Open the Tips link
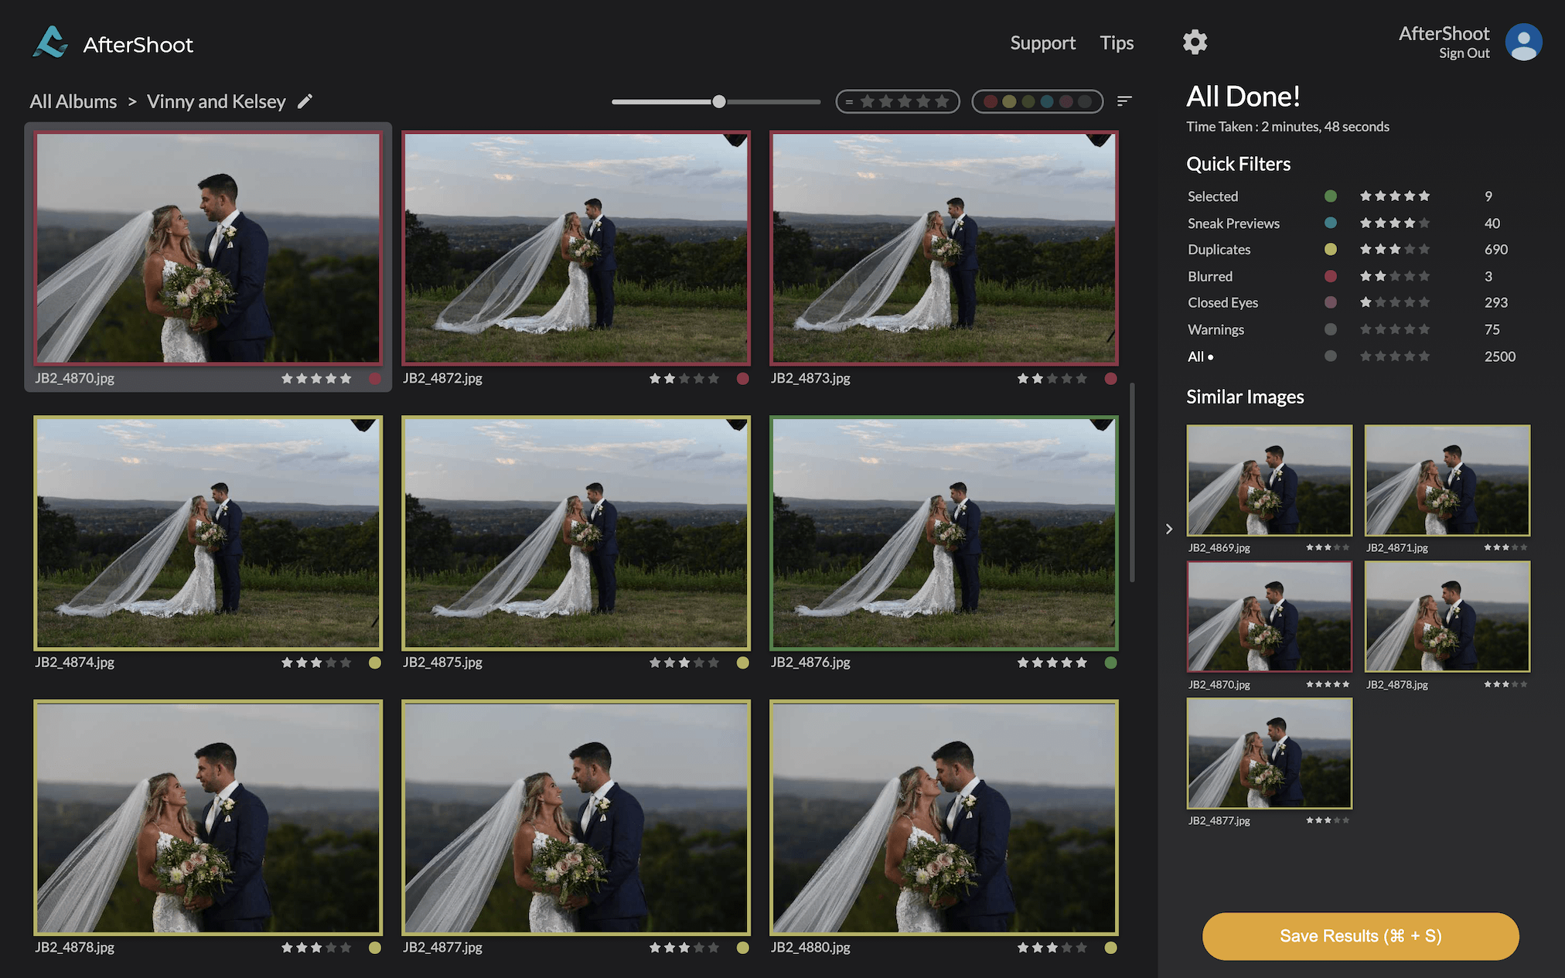This screenshot has height=978, width=1565. point(1117,43)
